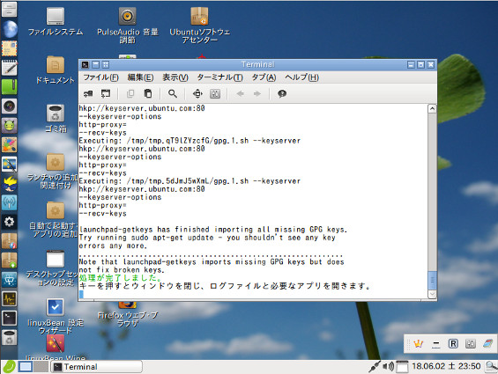Open ファイル(F) menu
Viewport: 498px width, 374px height.
pyautogui.click(x=100, y=77)
